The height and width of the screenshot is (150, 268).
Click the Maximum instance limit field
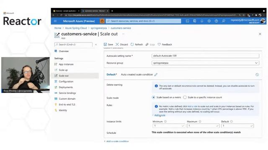(x=203, y=126)
